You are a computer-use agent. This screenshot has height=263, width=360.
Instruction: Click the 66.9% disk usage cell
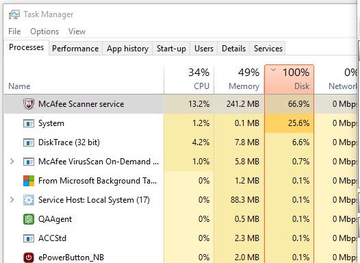289,104
